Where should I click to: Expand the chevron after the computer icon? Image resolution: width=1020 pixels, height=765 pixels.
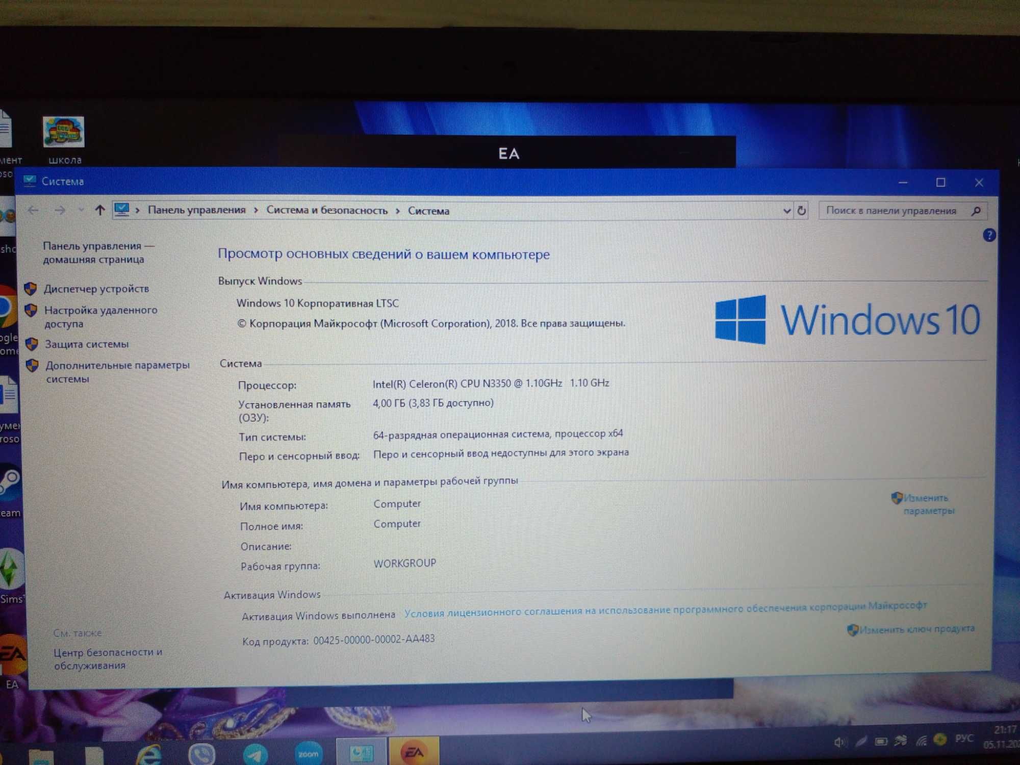tap(138, 211)
